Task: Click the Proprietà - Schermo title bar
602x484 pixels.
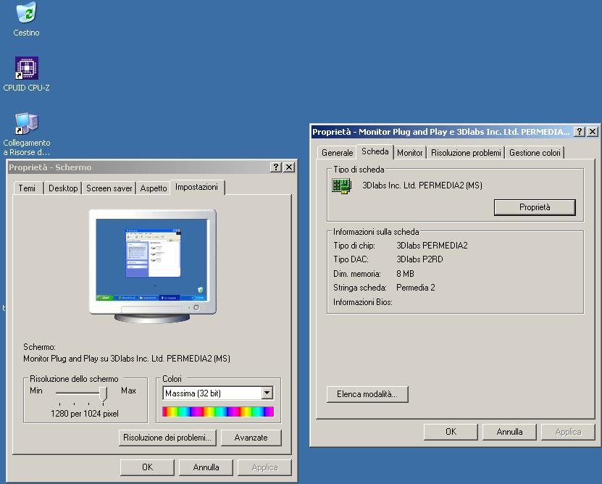Action: (x=152, y=167)
